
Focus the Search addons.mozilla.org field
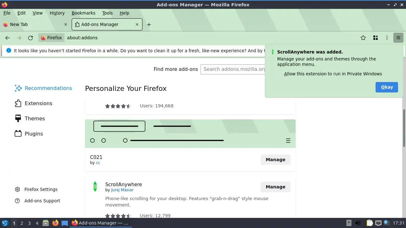[x=233, y=69]
